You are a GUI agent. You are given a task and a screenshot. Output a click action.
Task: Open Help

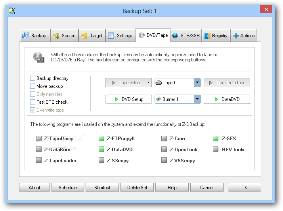[x=172, y=188]
